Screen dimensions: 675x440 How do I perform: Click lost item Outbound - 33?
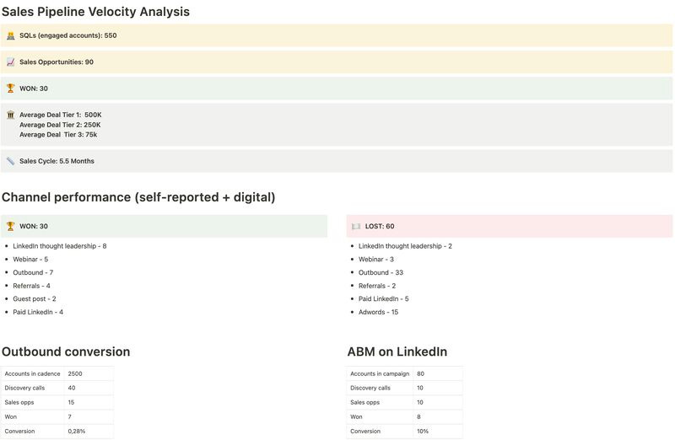(381, 273)
